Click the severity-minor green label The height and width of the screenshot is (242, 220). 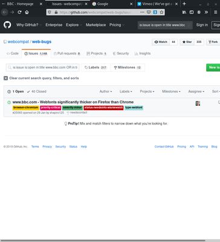click(x=73, y=108)
